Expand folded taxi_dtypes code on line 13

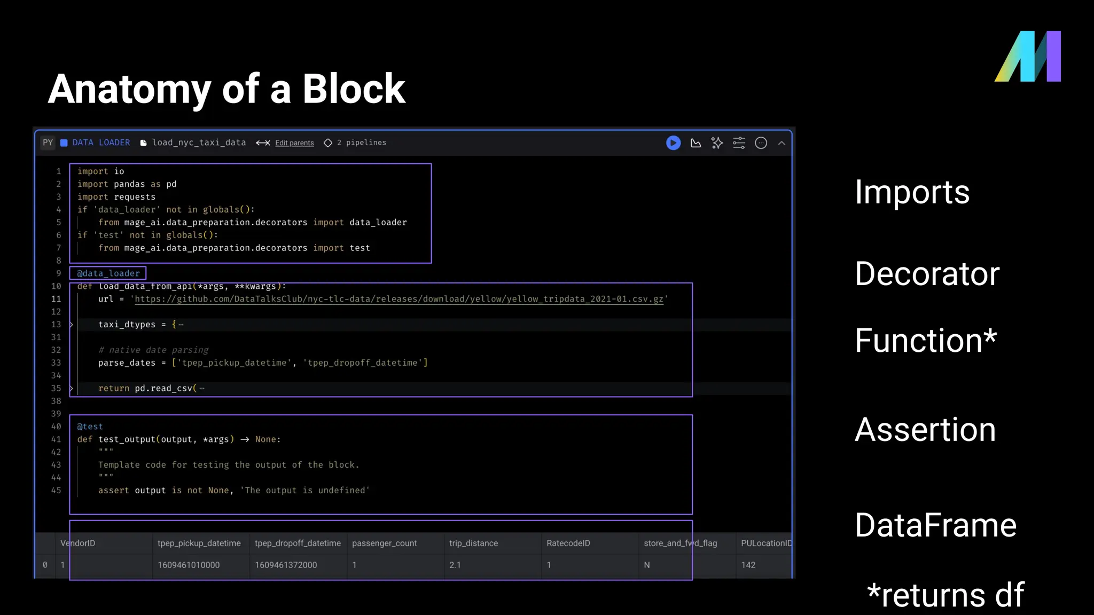(71, 325)
